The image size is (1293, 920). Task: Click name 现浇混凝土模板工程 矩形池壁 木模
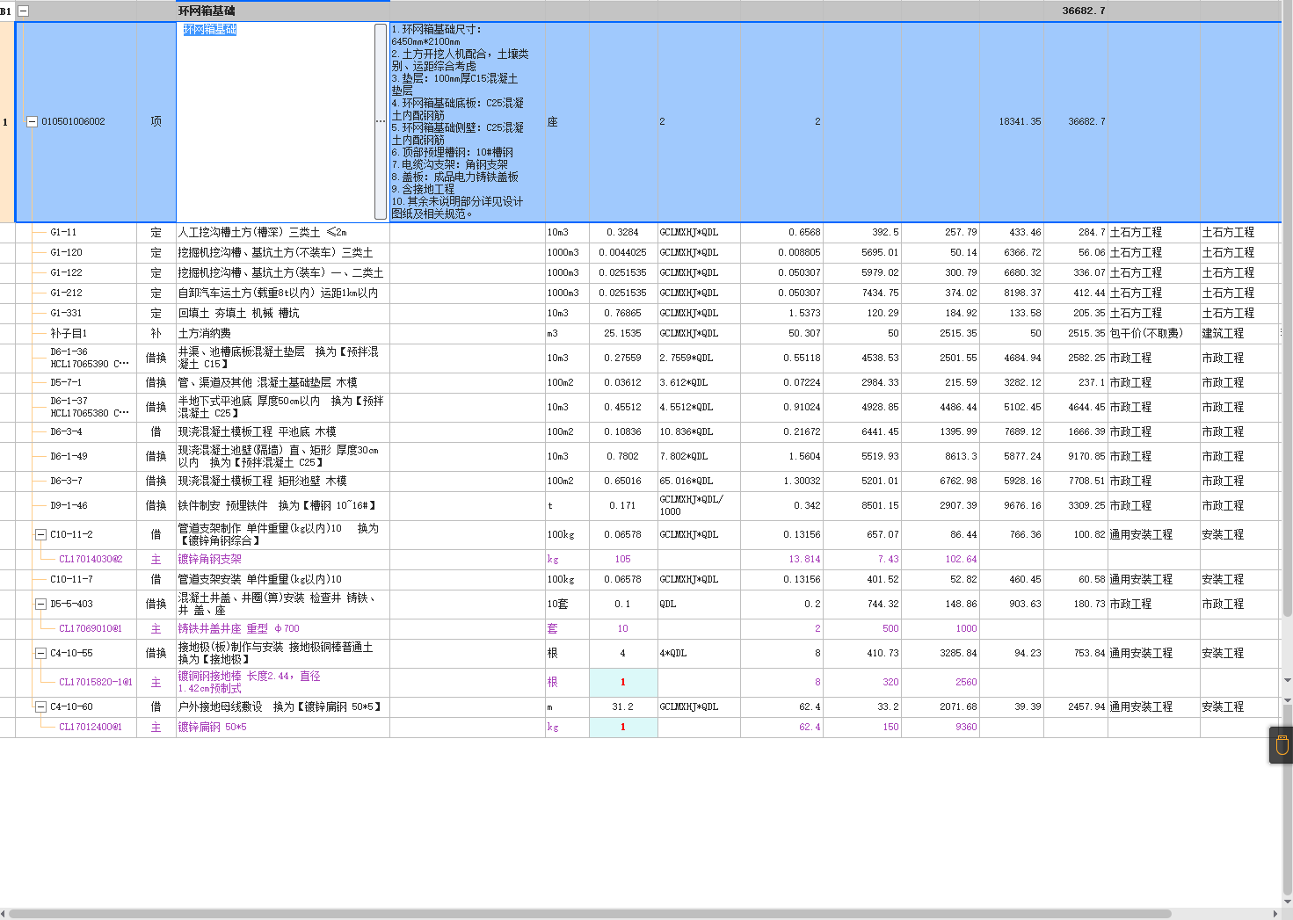click(262, 481)
